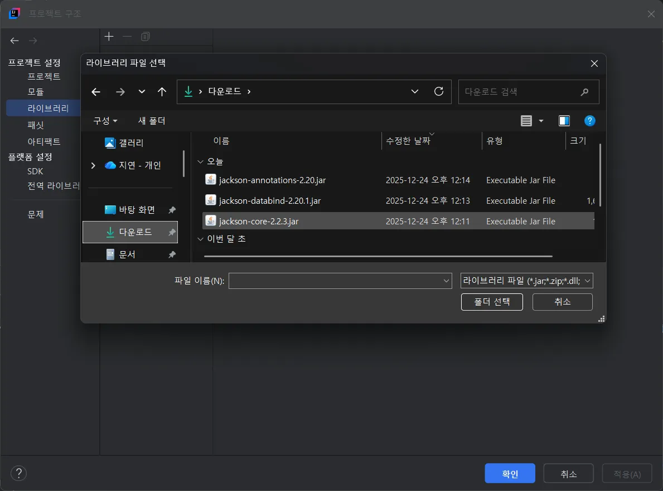Click the download icon in address bar
The image size is (663, 491).
pyautogui.click(x=188, y=92)
